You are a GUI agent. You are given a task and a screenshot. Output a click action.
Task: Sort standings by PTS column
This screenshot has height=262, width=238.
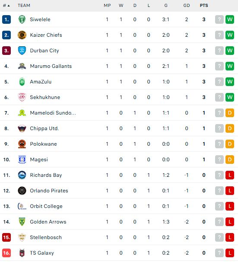tap(204, 6)
